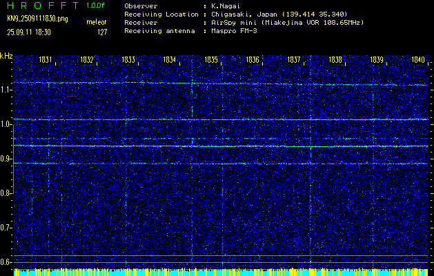Click the 1831 time marker
The height and width of the screenshot is (276, 434).
click(x=46, y=59)
